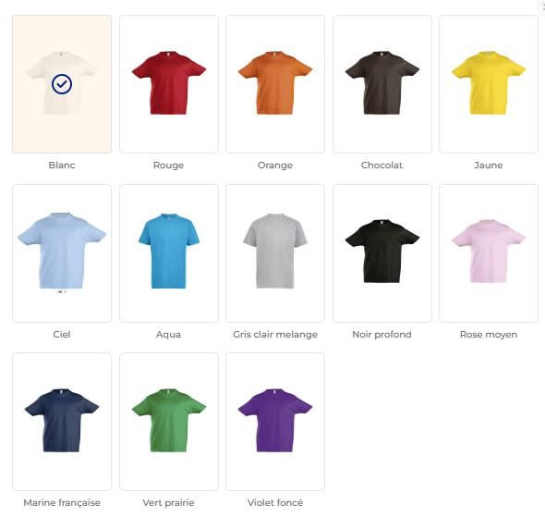545x529 pixels.
Task: Click the Noir profond label text
Action: tap(382, 335)
